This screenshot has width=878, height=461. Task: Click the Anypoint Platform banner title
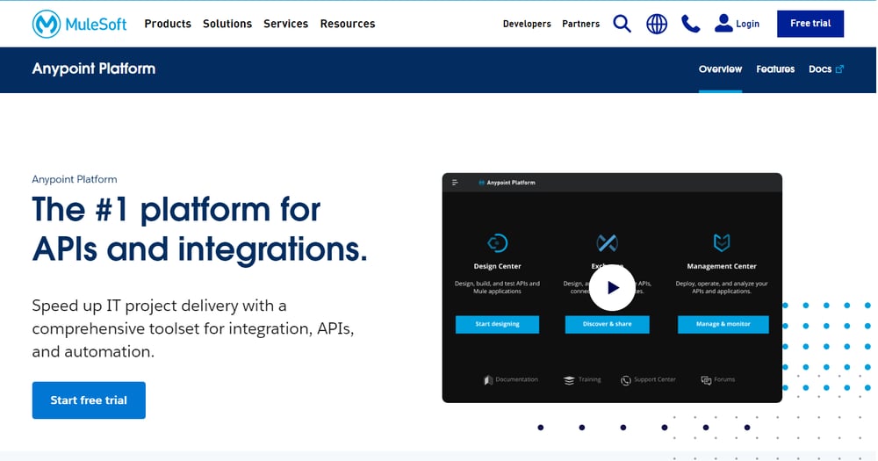tap(94, 68)
